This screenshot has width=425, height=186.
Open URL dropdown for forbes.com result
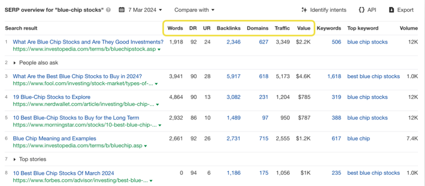tap(151, 181)
